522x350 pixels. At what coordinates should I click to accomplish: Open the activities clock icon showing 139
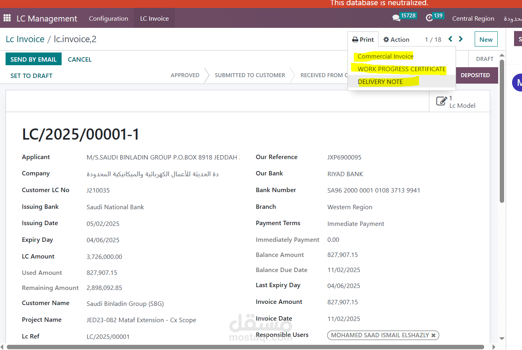pyautogui.click(x=434, y=17)
